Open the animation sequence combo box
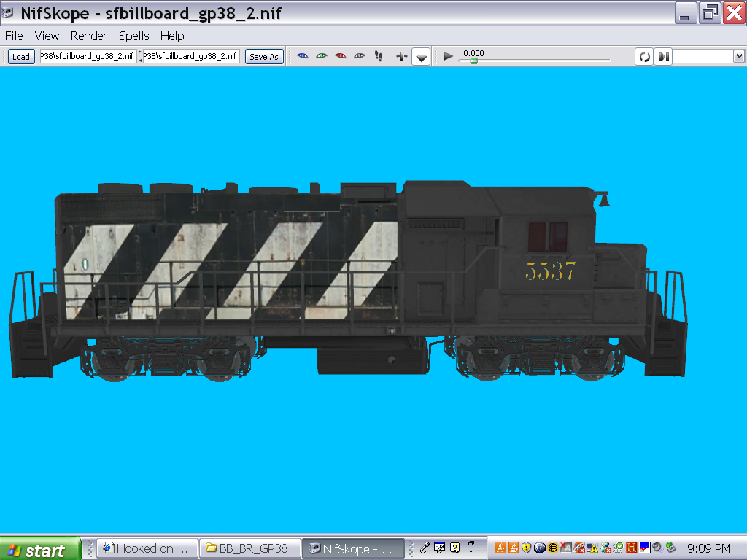Image resolution: width=747 pixels, height=560 pixels. 709,57
